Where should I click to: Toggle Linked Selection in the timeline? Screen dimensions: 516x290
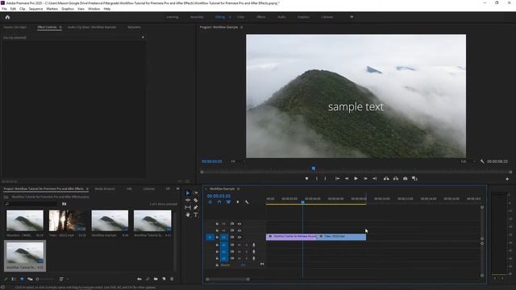click(228, 202)
